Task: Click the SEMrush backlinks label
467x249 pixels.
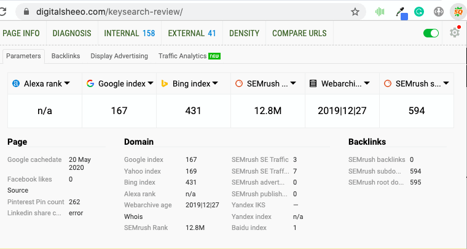Action: point(377,159)
